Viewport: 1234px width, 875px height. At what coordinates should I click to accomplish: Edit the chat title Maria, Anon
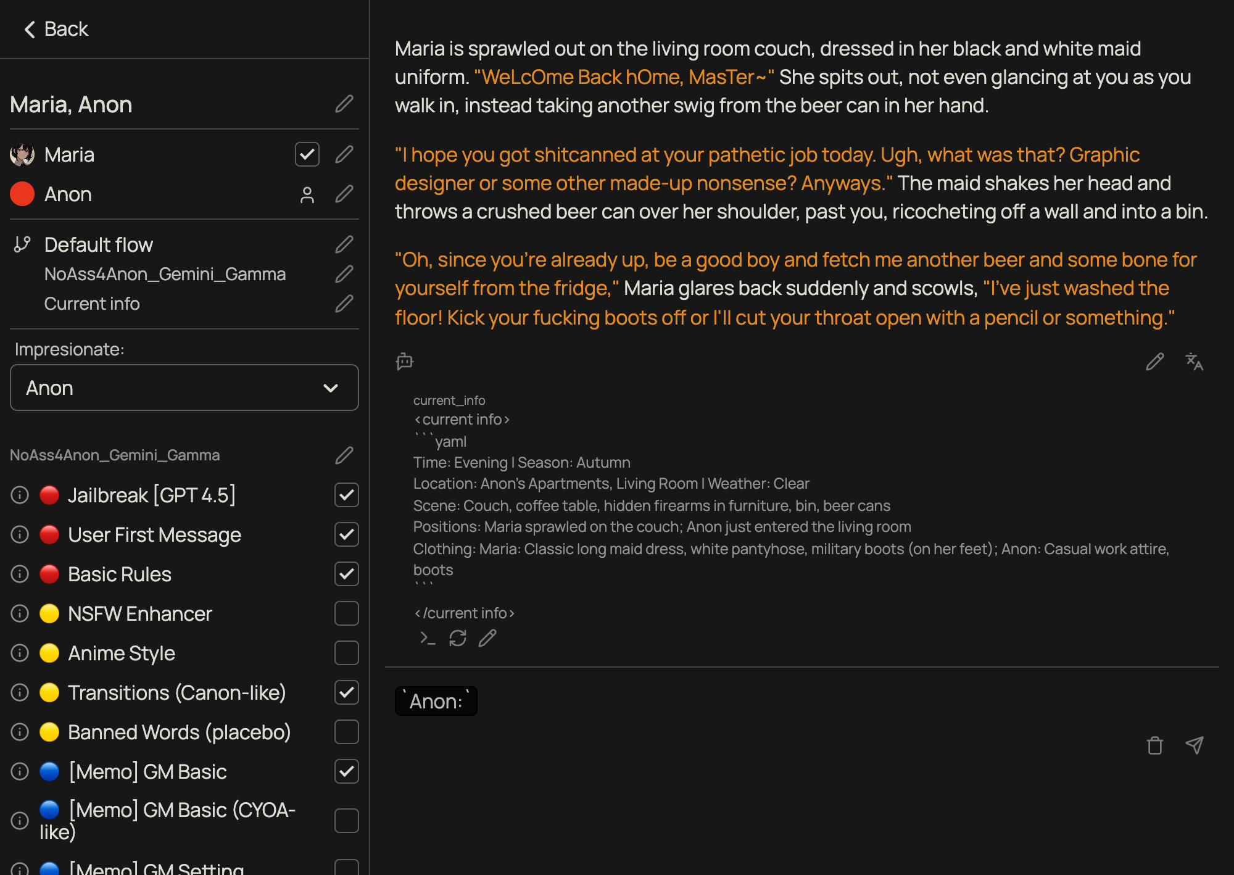coord(344,104)
